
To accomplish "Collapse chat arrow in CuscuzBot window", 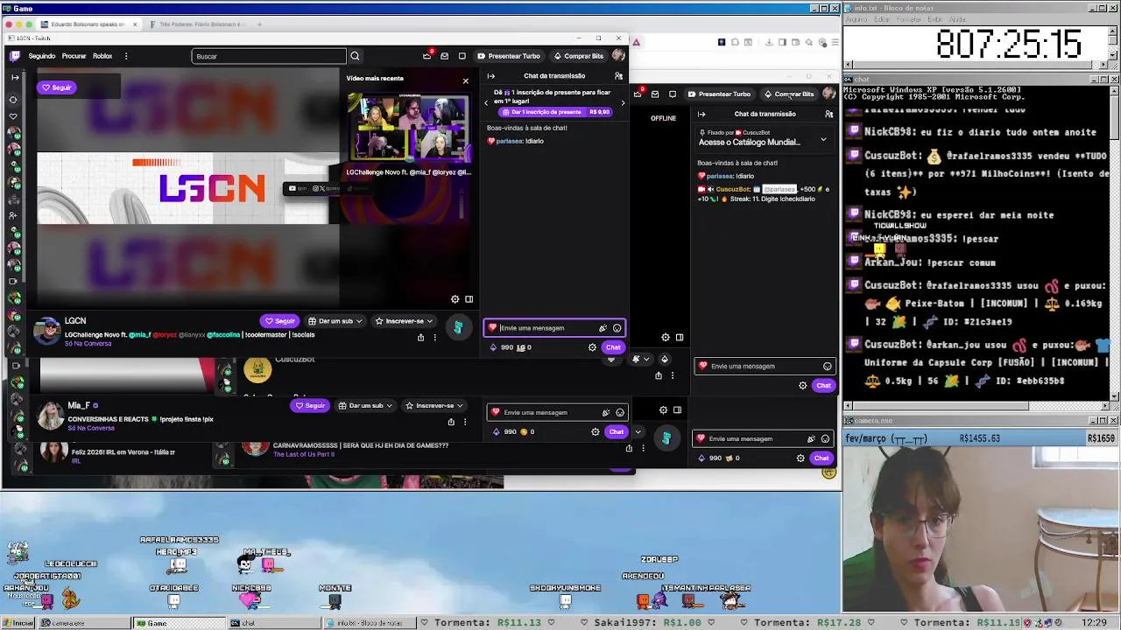I will [x=702, y=114].
